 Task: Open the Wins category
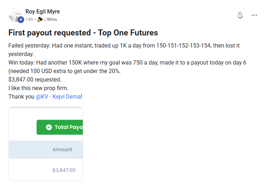coord(52,19)
